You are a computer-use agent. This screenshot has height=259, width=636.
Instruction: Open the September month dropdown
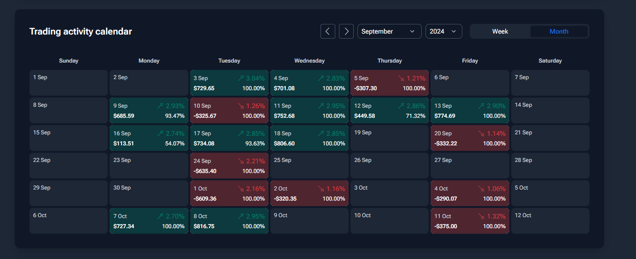tap(390, 31)
